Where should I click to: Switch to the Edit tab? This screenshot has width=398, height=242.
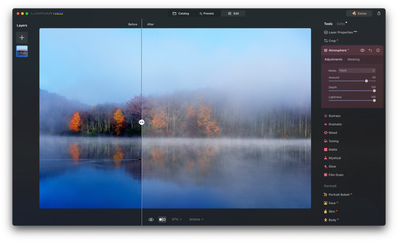pyautogui.click(x=233, y=13)
